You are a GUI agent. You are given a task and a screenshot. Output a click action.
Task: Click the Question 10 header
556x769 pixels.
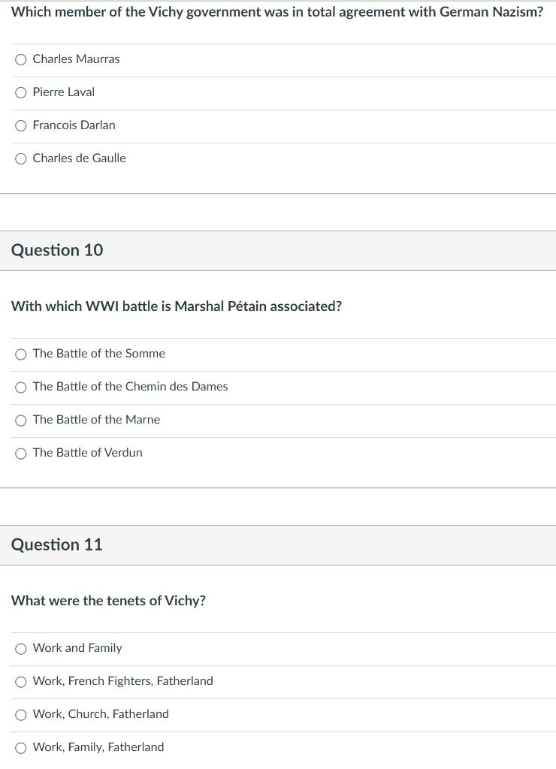56,250
